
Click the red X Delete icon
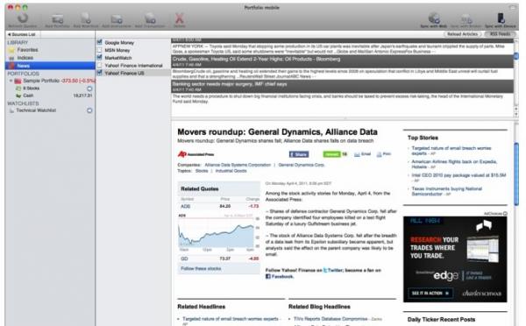pyautogui.click(x=180, y=18)
